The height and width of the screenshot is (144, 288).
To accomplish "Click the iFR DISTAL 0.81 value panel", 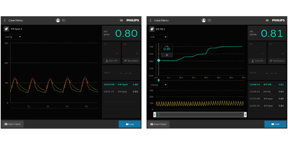I will (267, 33).
